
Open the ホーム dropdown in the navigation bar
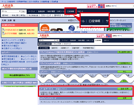point(11,11)
